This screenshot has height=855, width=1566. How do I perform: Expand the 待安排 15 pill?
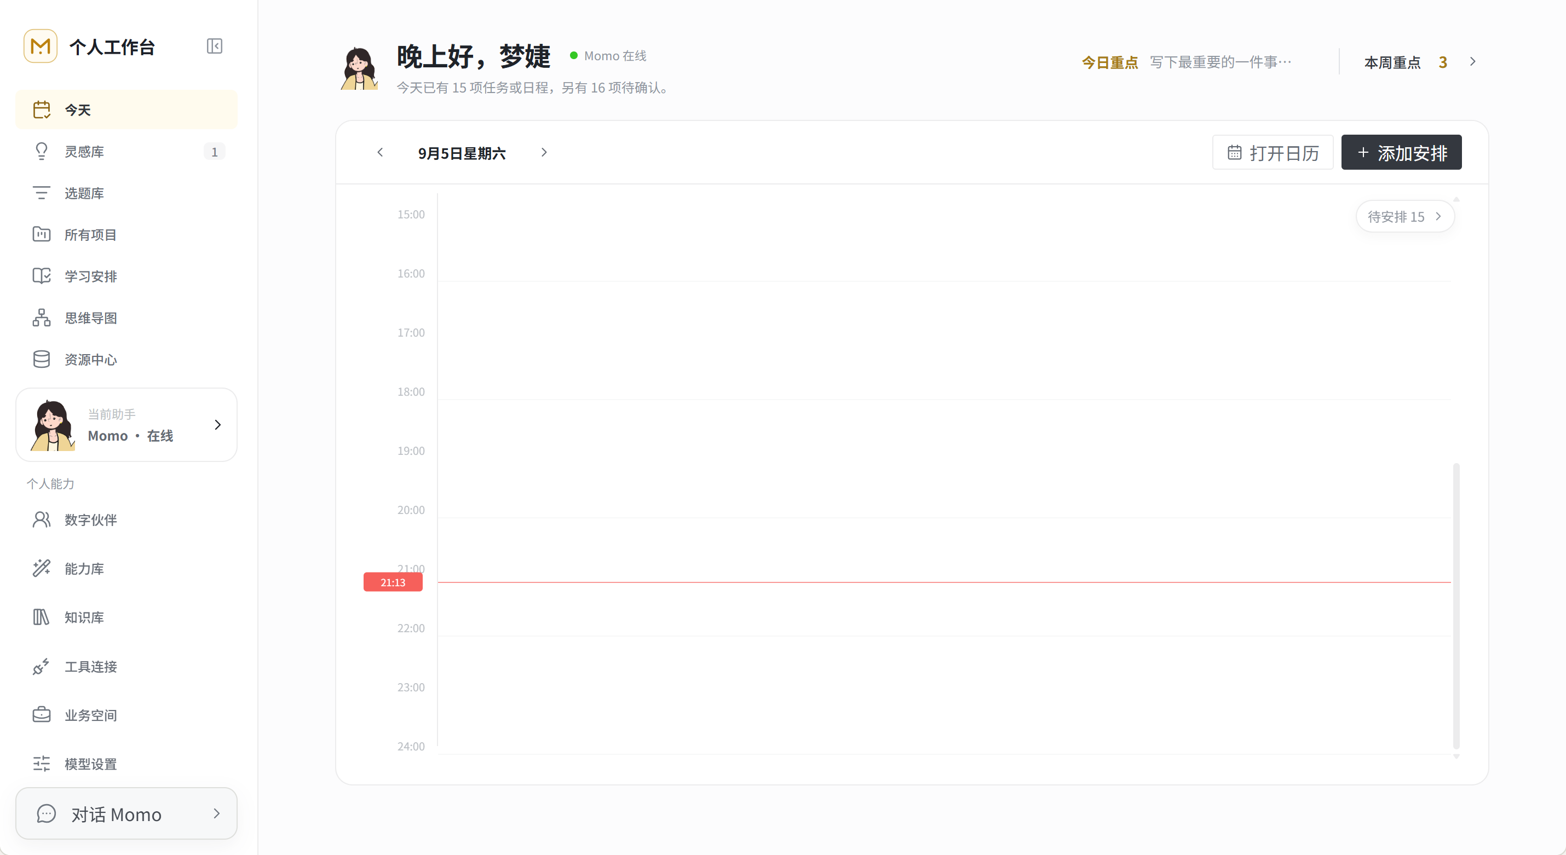coord(1405,216)
